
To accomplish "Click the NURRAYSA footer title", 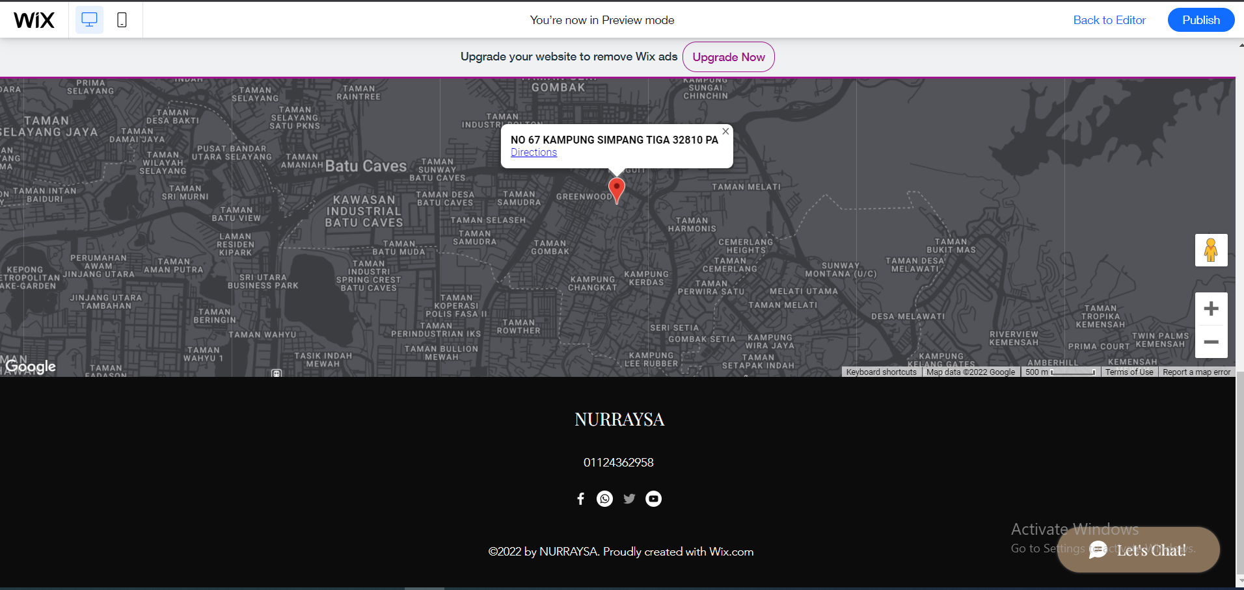I will (619, 420).
